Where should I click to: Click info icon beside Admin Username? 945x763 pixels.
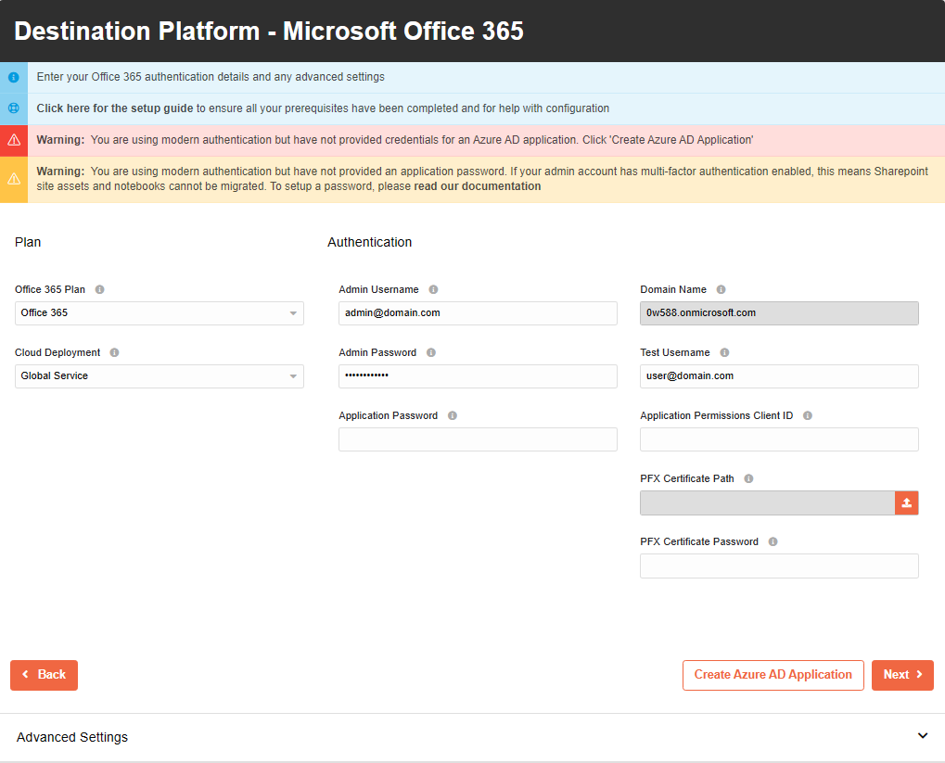[x=433, y=289]
